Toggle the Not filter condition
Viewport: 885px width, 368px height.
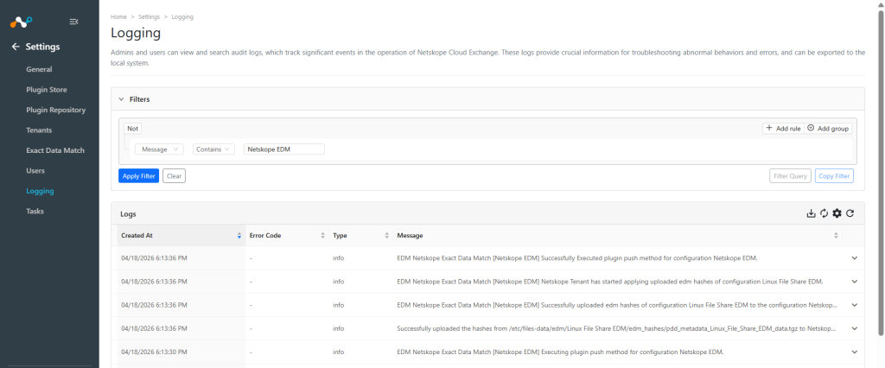coord(132,129)
